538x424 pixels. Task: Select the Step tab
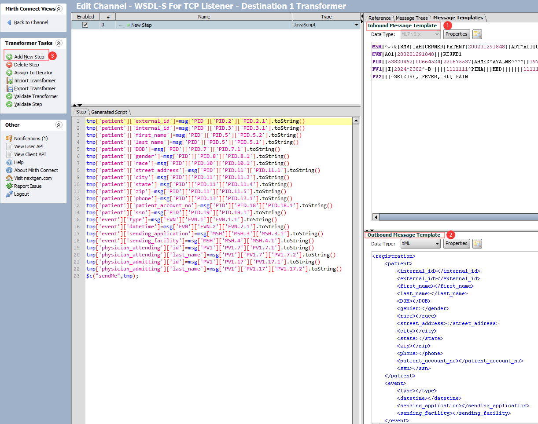(81, 112)
